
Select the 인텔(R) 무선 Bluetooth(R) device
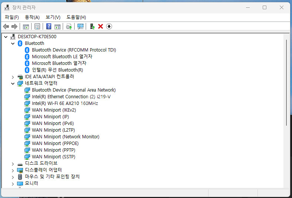click(57, 70)
